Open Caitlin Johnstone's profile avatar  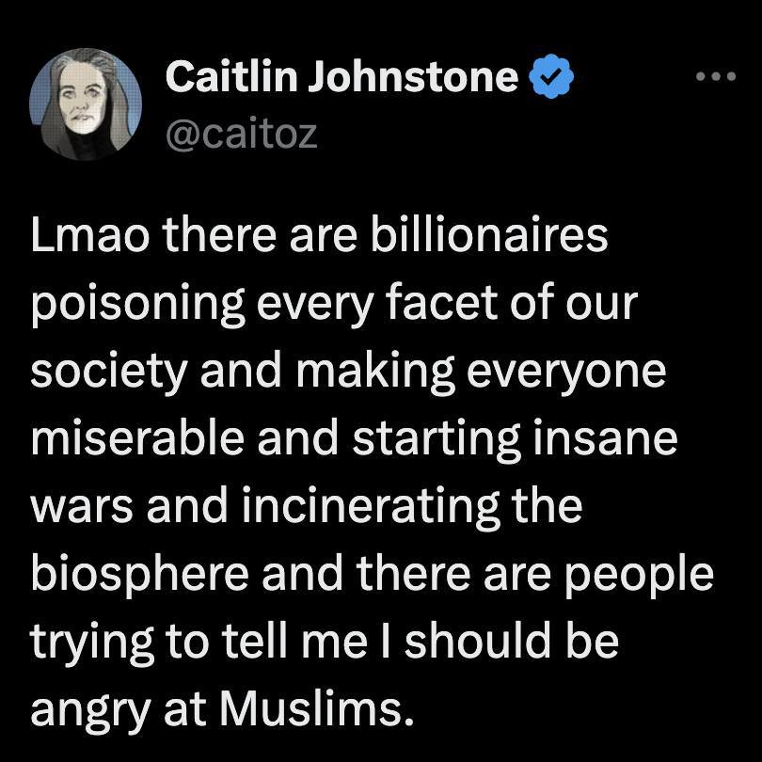(x=86, y=104)
